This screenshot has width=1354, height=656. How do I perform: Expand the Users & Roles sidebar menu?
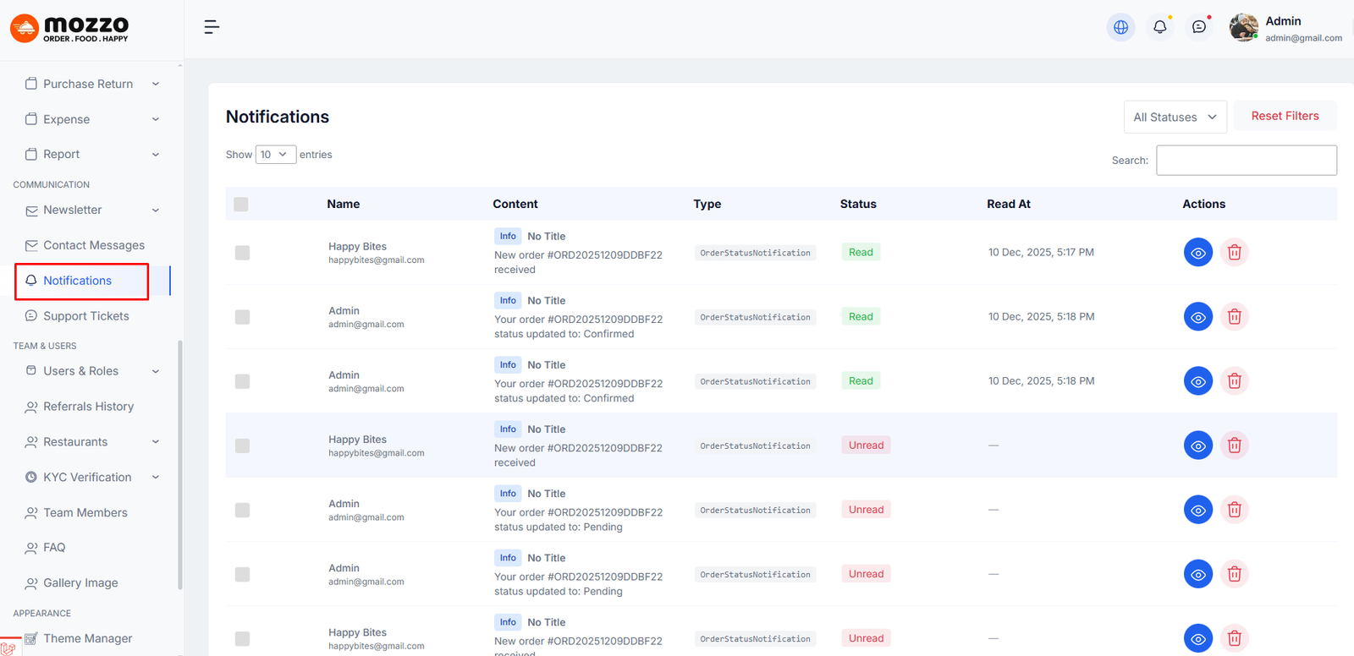pos(91,371)
